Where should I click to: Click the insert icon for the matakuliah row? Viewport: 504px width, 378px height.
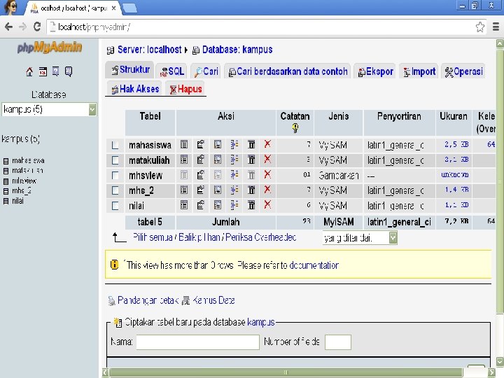coord(234,160)
